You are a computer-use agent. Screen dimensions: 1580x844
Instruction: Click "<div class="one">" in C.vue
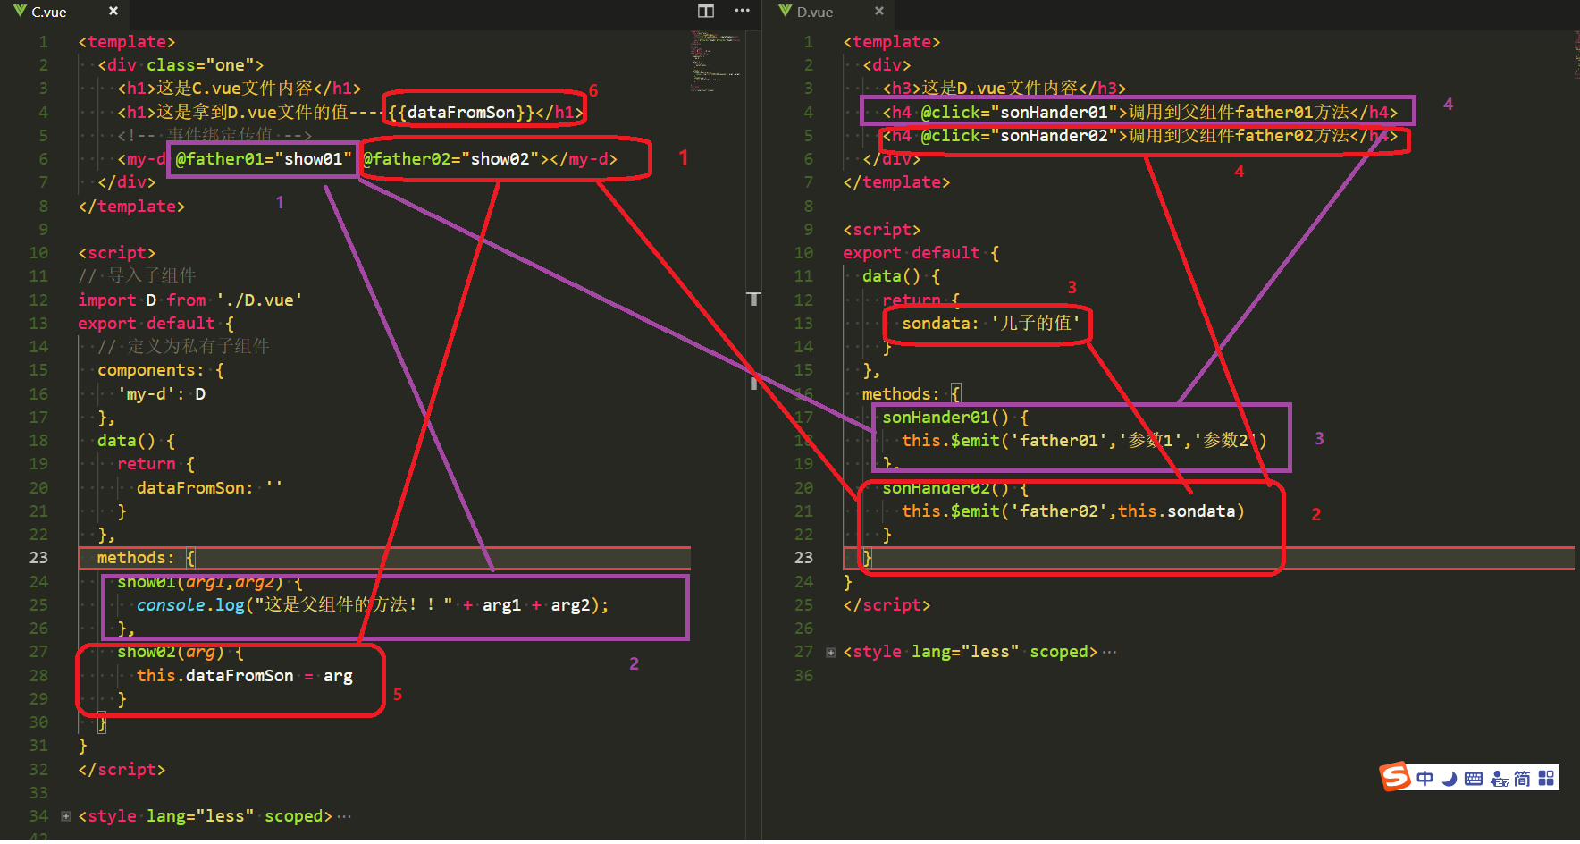[181, 65]
